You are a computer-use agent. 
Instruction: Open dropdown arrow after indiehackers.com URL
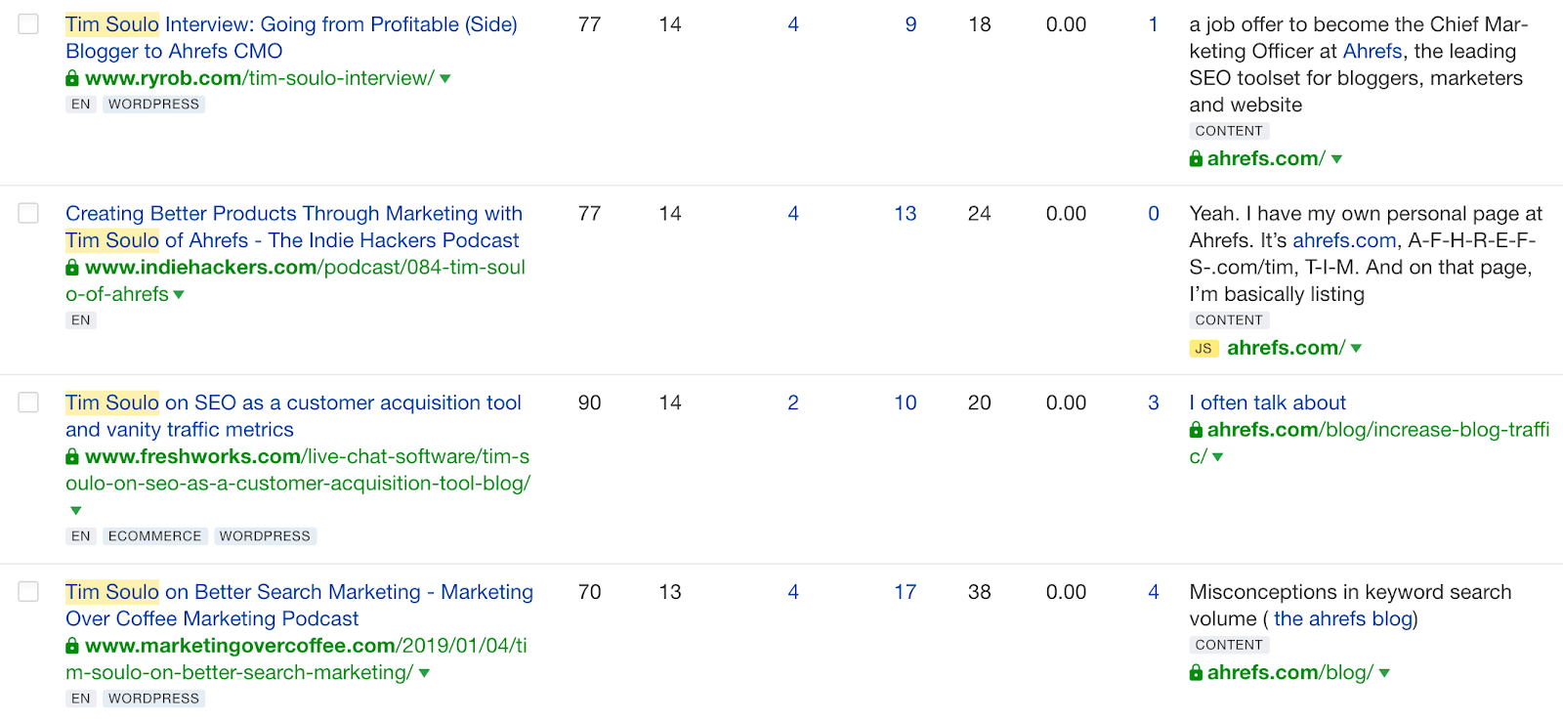pyautogui.click(x=179, y=295)
